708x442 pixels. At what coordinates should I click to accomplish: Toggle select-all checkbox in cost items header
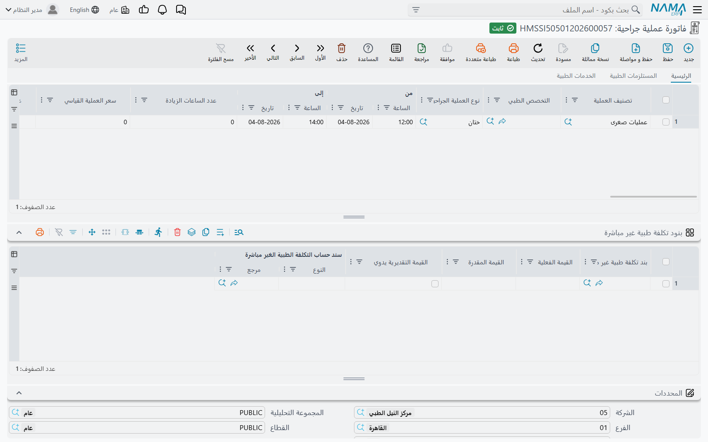click(x=666, y=262)
